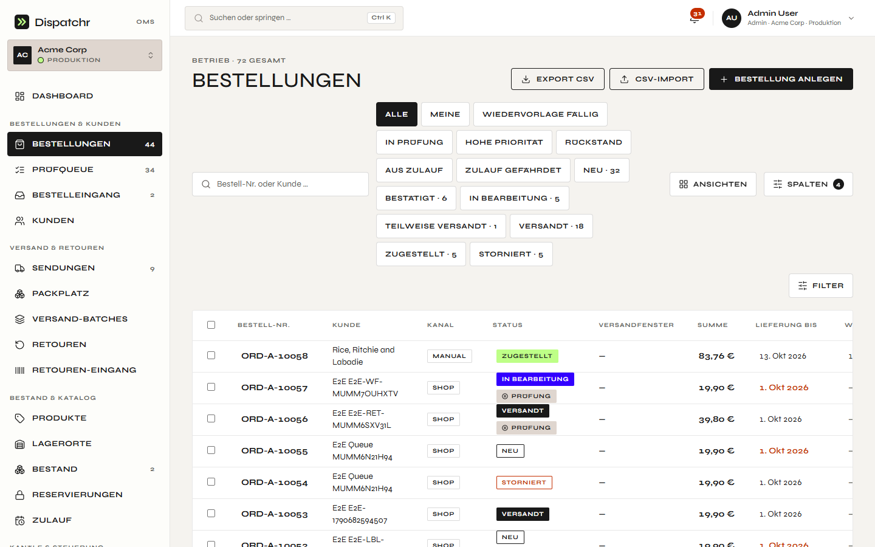Open Reservierungen page
The image size is (875, 547).
point(84,495)
